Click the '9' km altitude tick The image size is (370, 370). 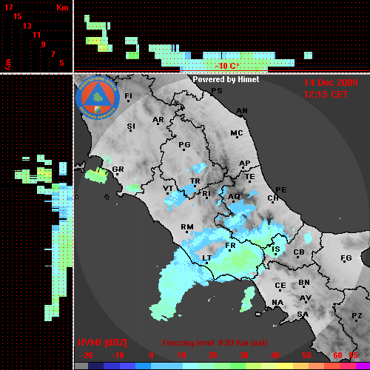click(44, 44)
